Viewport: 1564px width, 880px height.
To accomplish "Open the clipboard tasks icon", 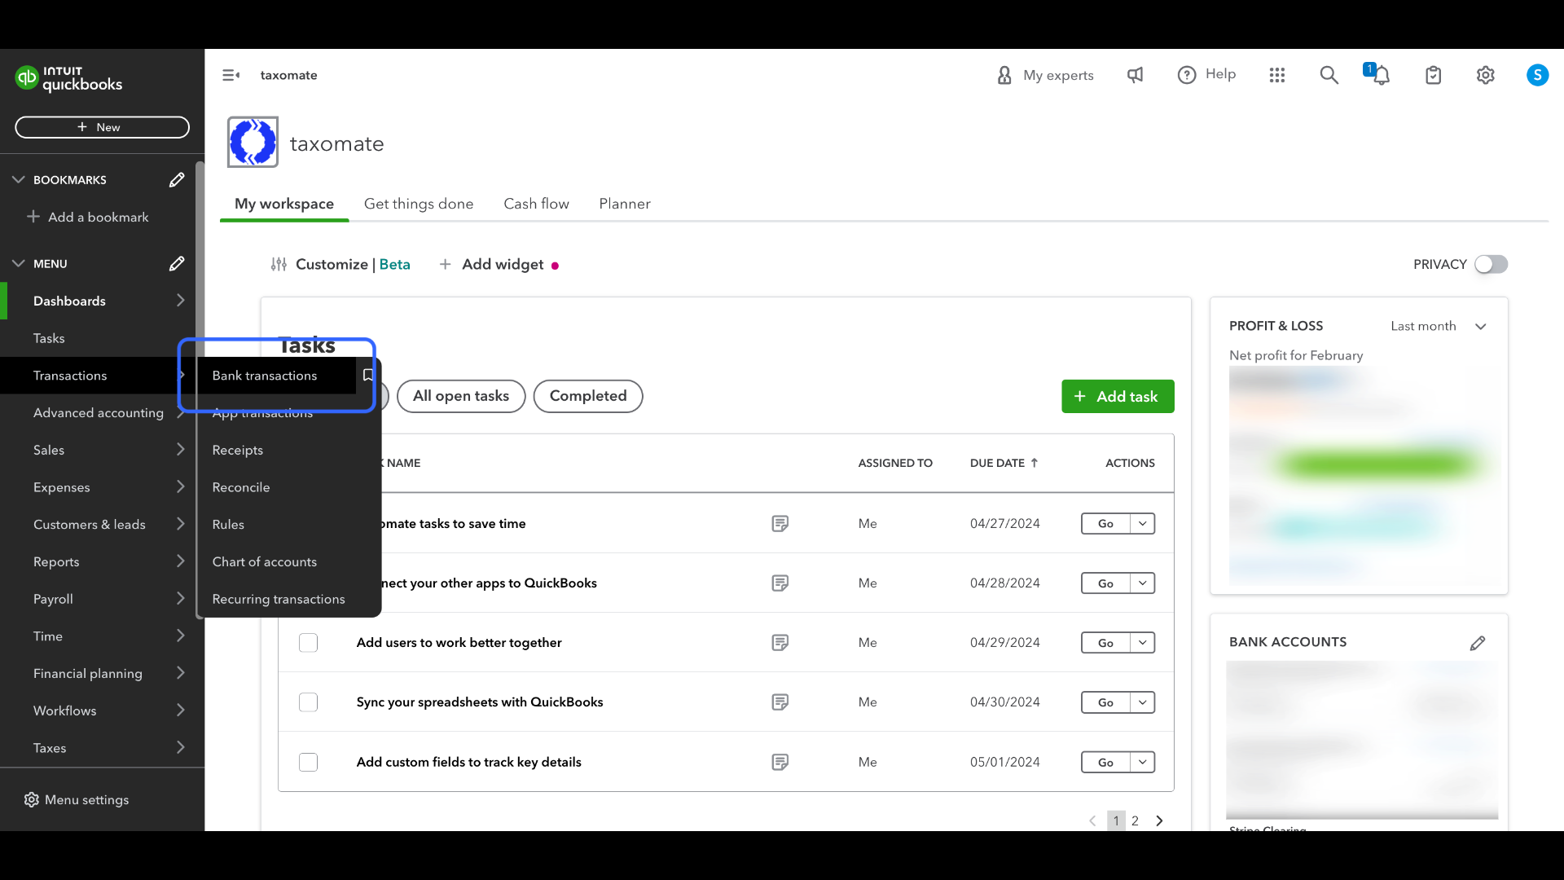I will click(x=1434, y=76).
